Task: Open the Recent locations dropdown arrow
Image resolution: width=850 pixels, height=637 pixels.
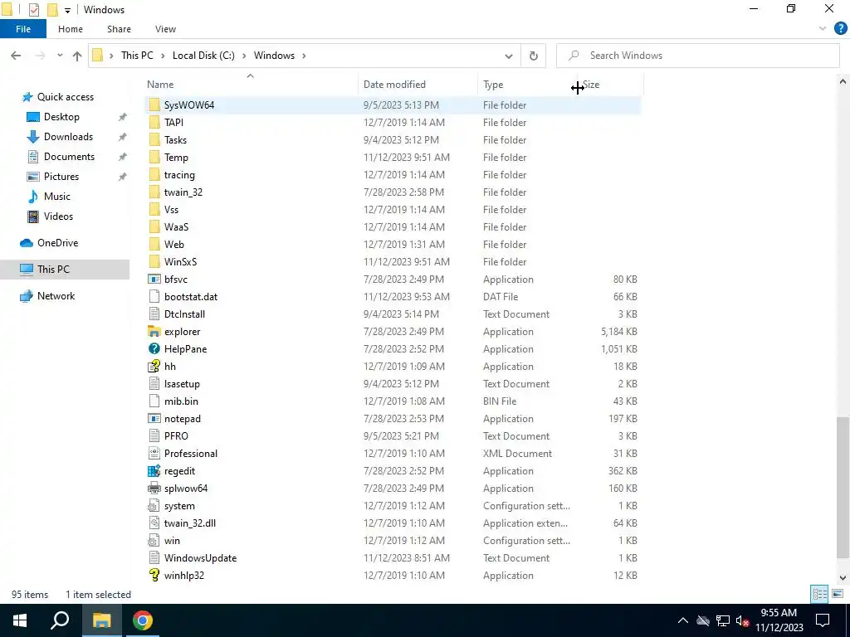Action: pyautogui.click(x=60, y=56)
